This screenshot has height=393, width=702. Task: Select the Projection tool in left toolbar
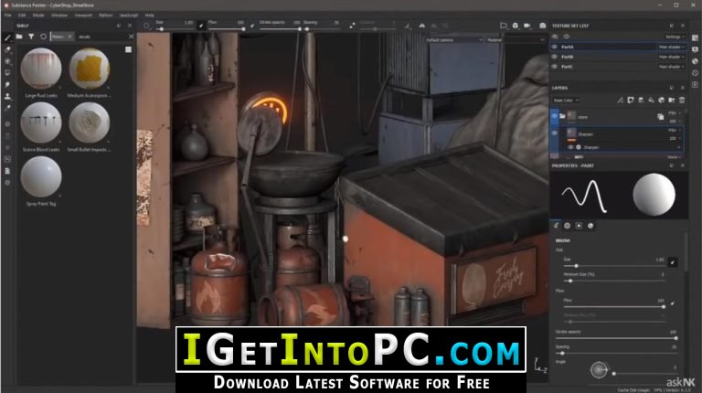[x=8, y=60]
